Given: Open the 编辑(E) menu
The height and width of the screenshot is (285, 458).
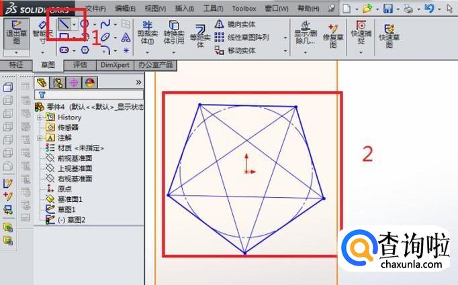Looking at the screenshot, I should 126,9.
